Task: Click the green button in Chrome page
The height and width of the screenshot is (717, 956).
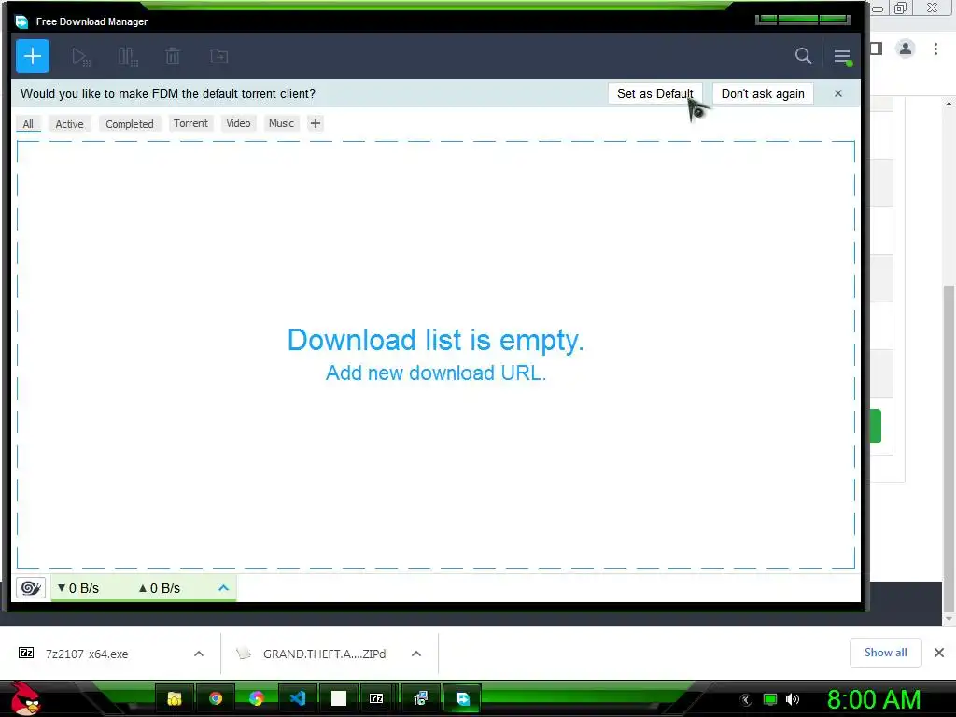Action: [x=876, y=426]
